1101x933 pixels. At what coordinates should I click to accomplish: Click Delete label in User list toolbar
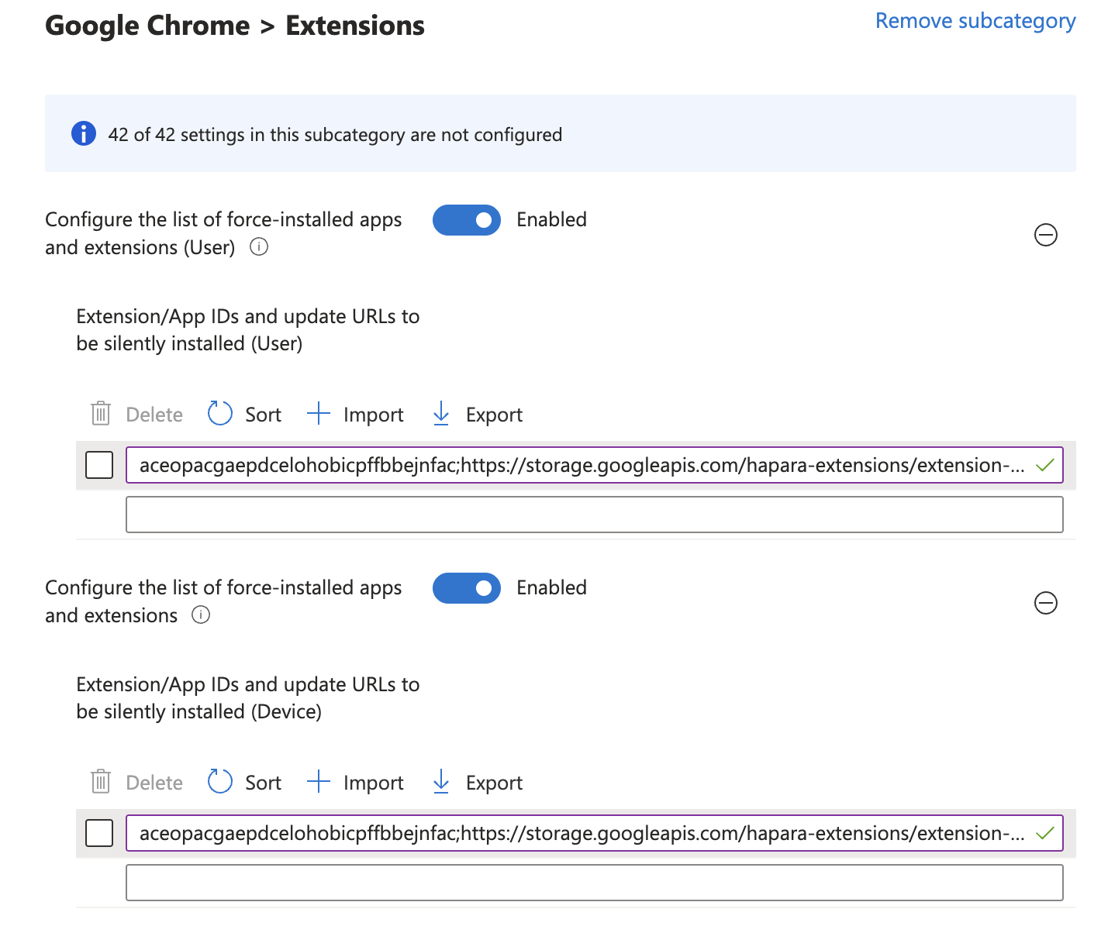pyautogui.click(x=154, y=415)
